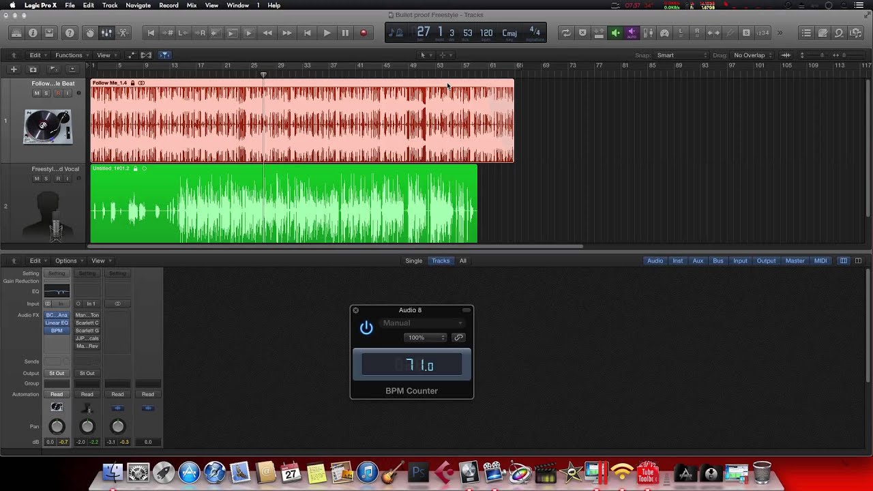Open the Mix menu

(192, 5)
